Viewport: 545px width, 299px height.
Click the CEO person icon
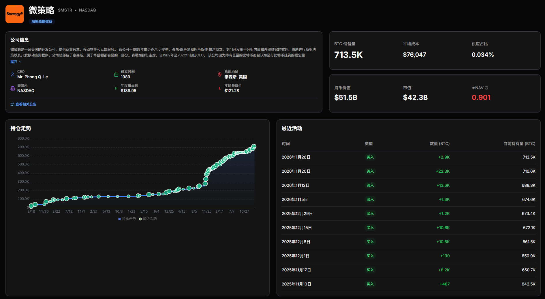pos(13,75)
